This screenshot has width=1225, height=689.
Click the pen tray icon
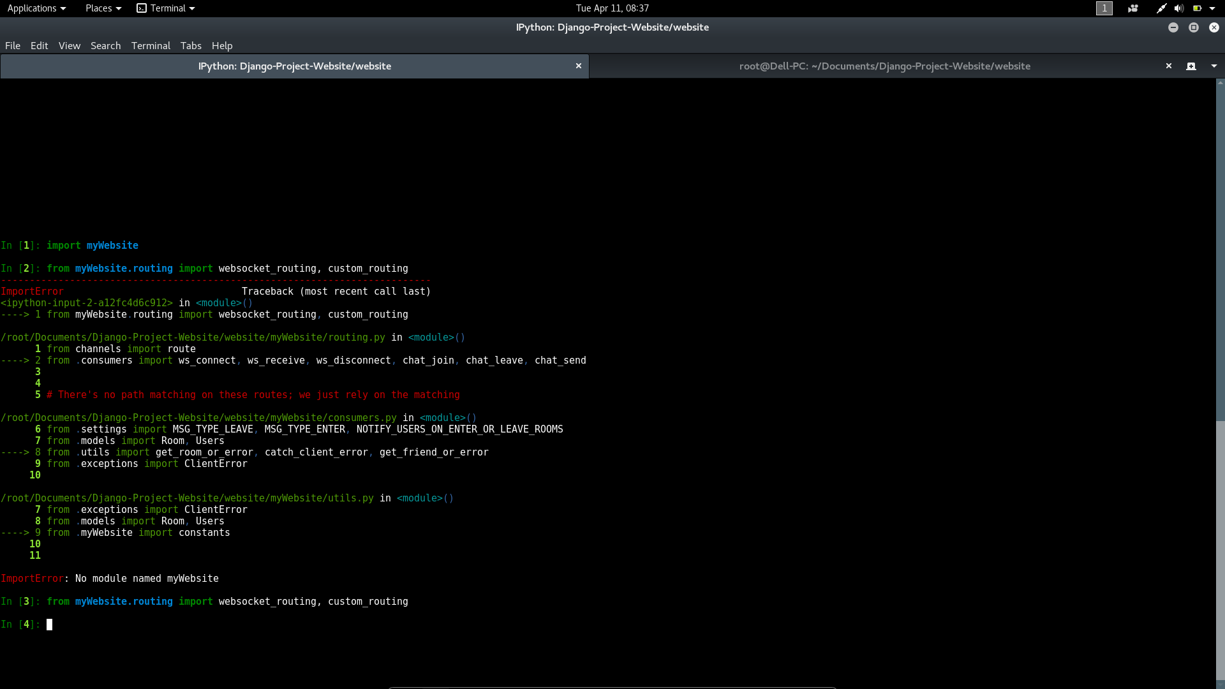[x=1161, y=8]
